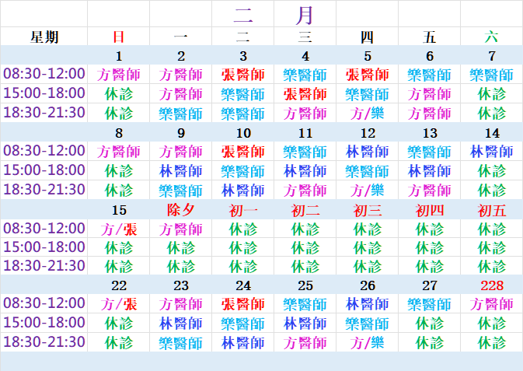Select the red "日" Sunday column header
Image resolution: width=523 pixels, height=371 pixels.
click(x=118, y=37)
